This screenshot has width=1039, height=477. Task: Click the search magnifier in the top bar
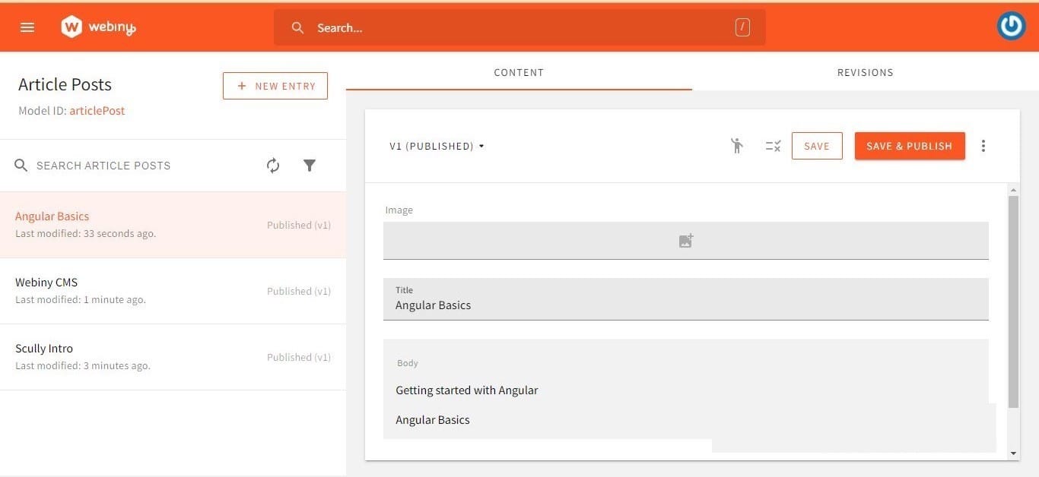point(297,27)
